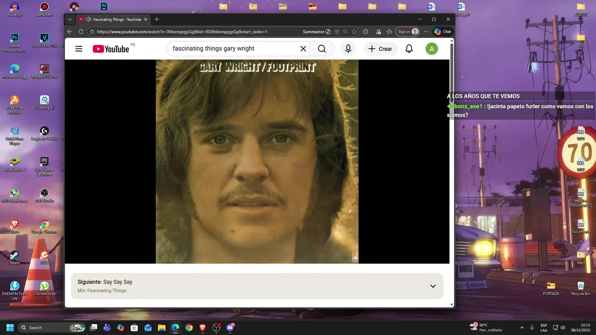Open Task View on the taskbar

pyautogui.click(x=94, y=328)
